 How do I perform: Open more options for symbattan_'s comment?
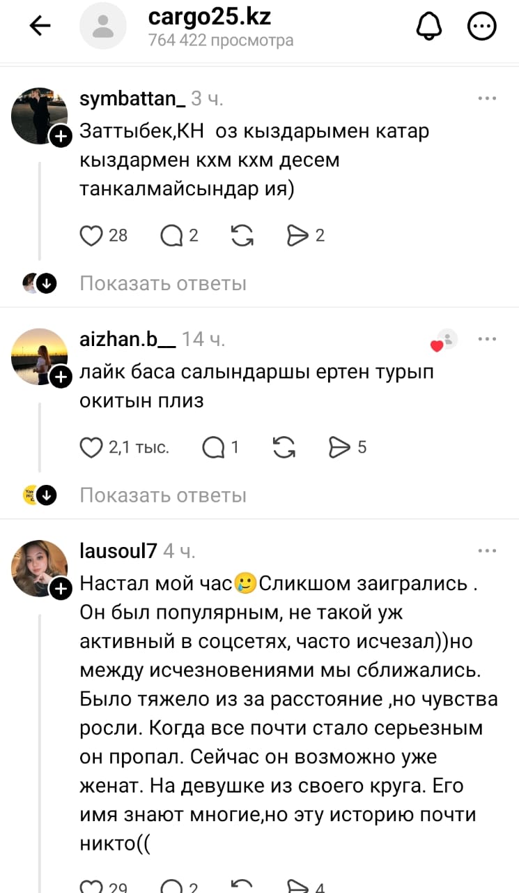coord(487,99)
